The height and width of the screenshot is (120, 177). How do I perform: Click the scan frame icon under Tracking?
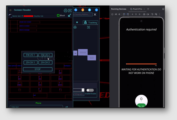click(88, 27)
